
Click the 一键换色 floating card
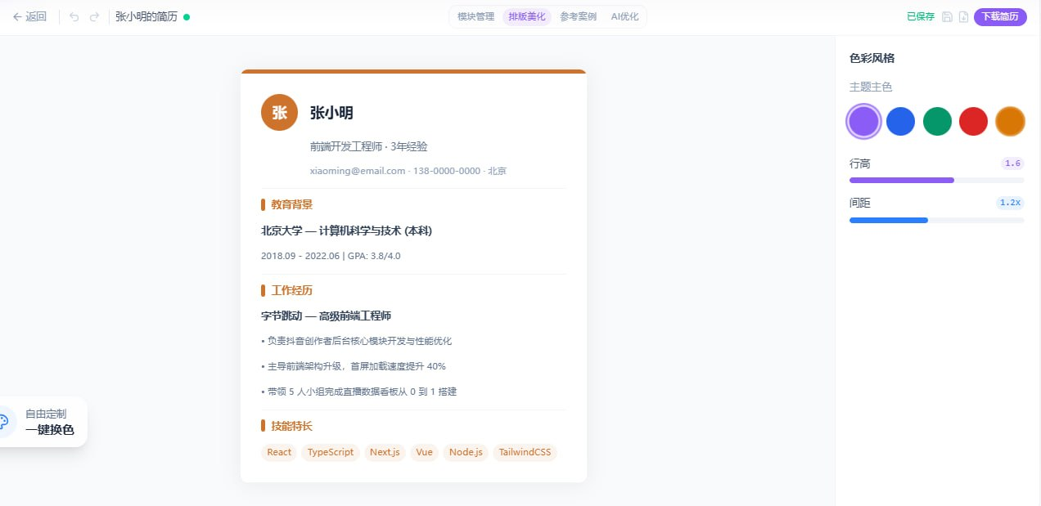point(43,422)
